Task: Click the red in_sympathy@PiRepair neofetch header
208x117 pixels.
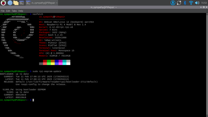Action: click(52, 17)
